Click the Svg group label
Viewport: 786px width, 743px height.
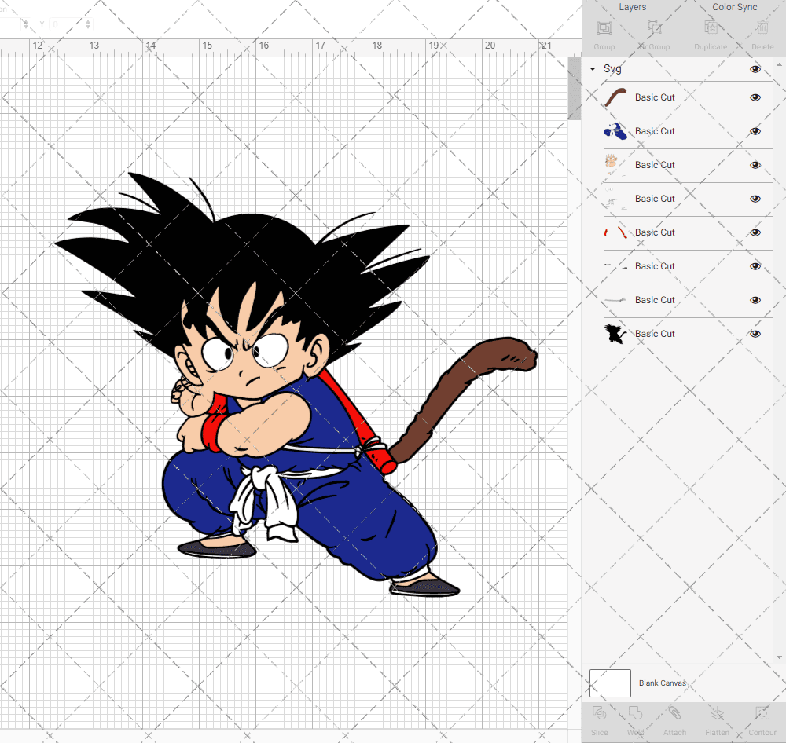(612, 69)
